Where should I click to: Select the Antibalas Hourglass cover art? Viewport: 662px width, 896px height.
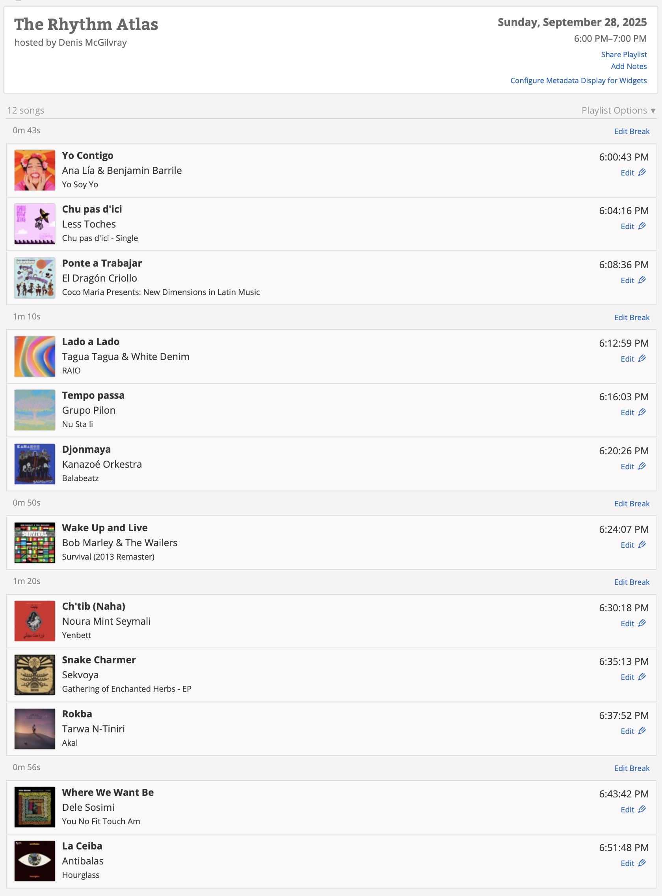(34, 861)
